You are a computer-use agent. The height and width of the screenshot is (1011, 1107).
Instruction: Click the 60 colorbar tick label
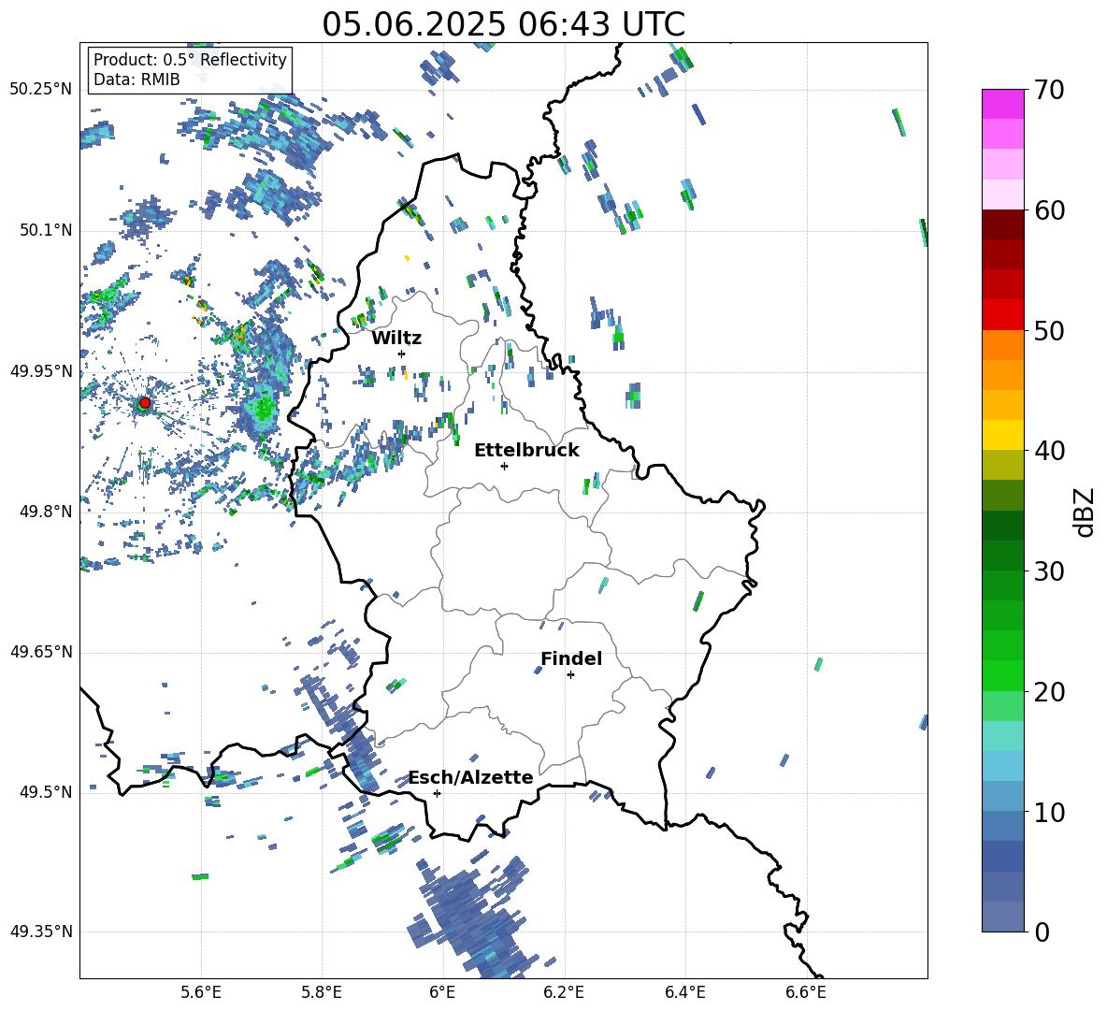pos(1049,210)
